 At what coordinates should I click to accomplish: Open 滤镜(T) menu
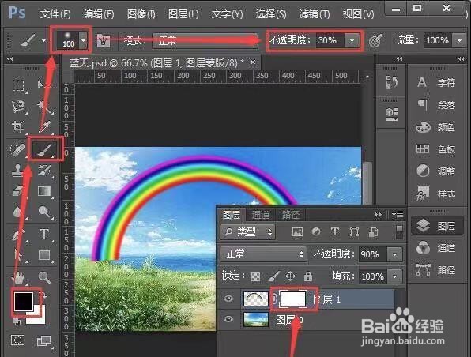coord(315,14)
